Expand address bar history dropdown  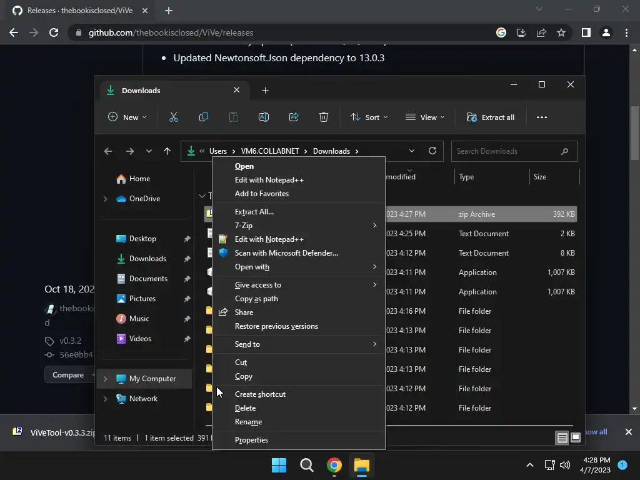(x=412, y=151)
